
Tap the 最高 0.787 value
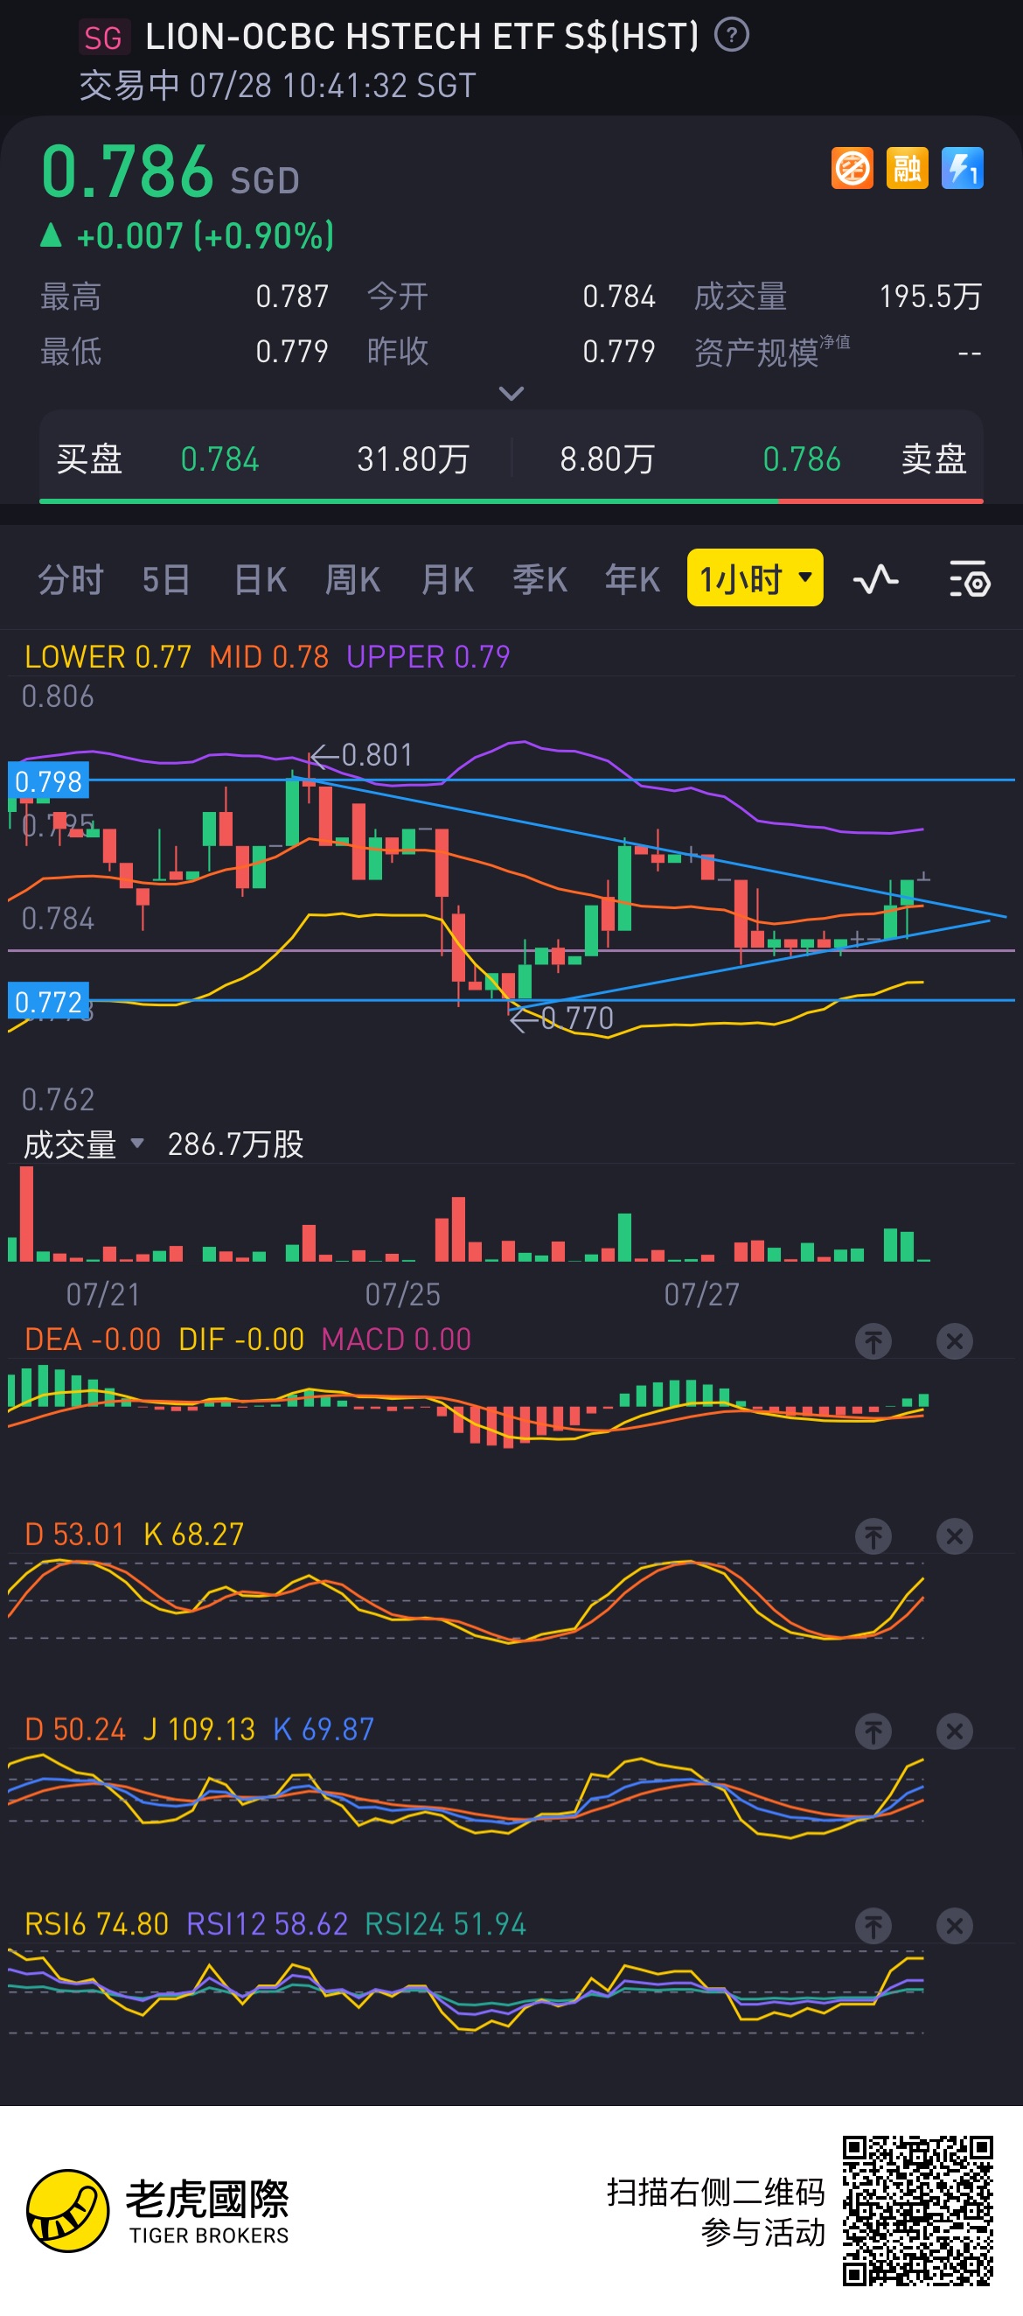pos(292,297)
